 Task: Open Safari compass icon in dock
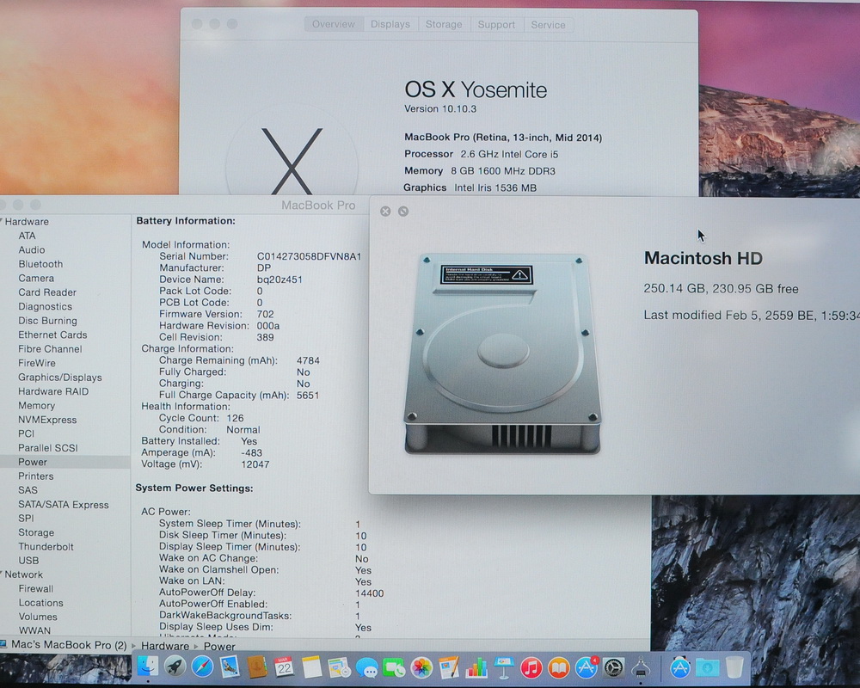(x=202, y=667)
